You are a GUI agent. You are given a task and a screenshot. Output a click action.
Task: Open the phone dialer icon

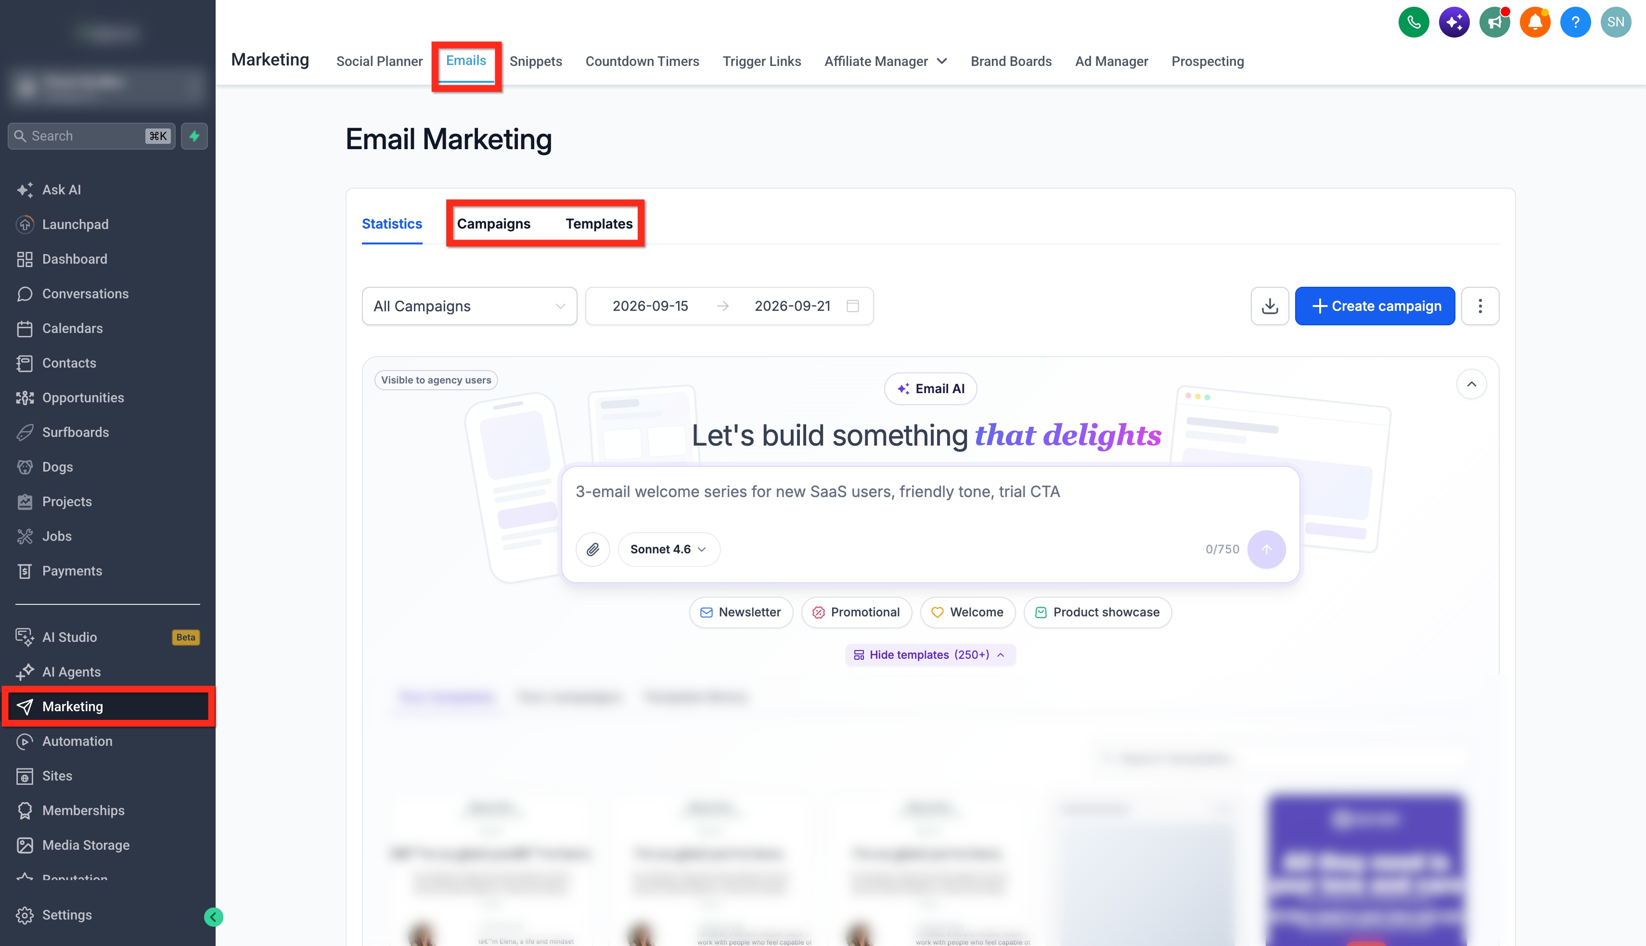click(x=1414, y=22)
